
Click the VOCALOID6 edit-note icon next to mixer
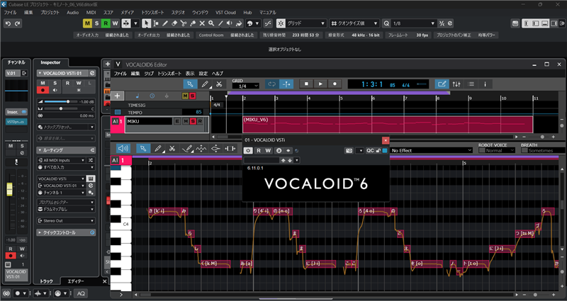point(442,84)
